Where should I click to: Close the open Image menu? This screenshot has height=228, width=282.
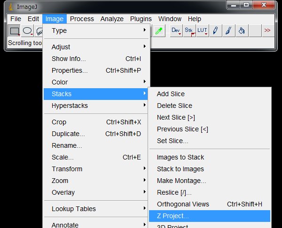(x=55, y=19)
